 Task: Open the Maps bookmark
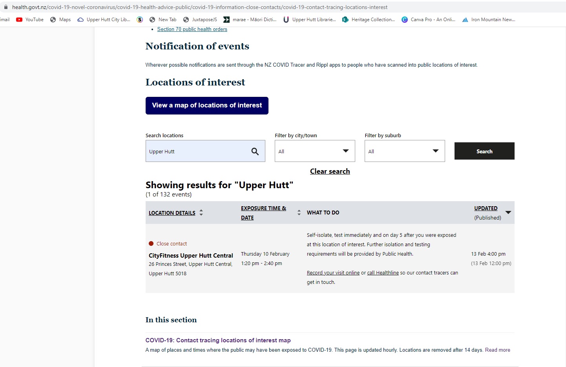click(60, 20)
